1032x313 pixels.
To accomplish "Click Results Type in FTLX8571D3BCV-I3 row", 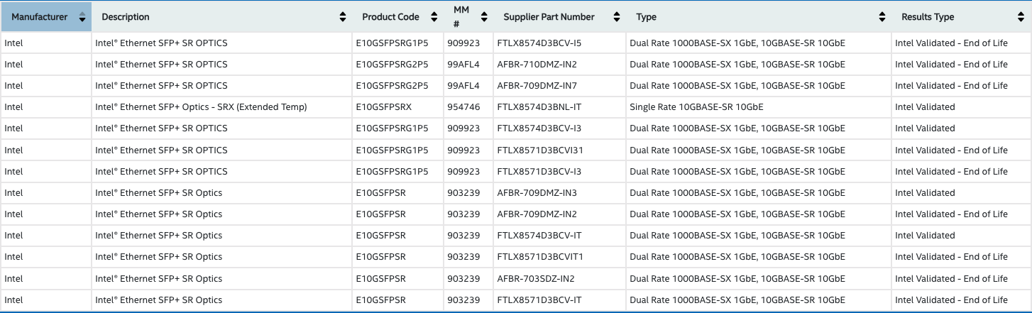I will coord(951,171).
